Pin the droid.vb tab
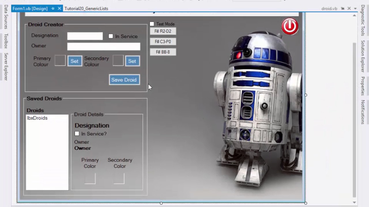The width and height of the screenshot is (369, 207). pyautogui.click(x=342, y=9)
